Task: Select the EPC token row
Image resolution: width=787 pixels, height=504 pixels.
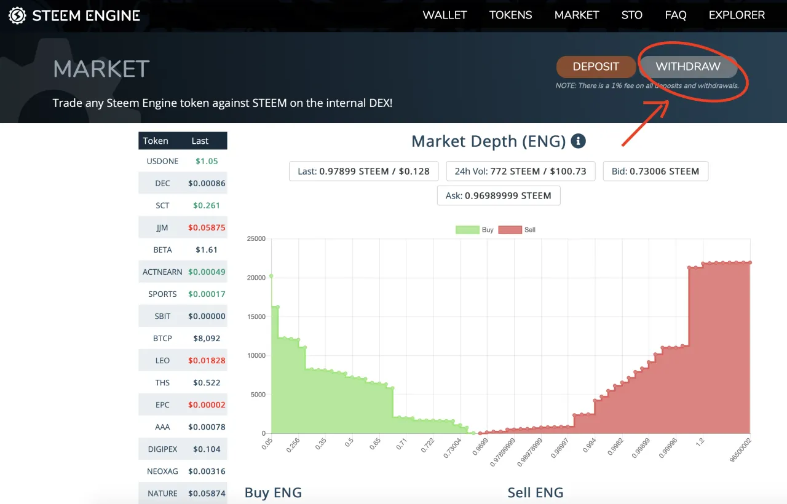Action: click(x=183, y=404)
